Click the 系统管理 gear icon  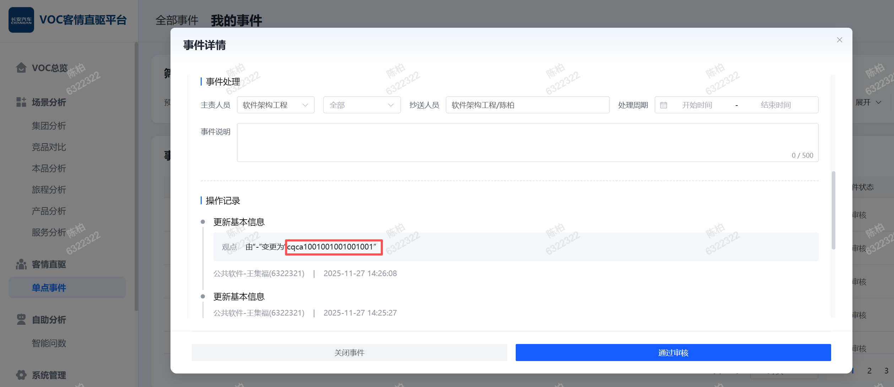pyautogui.click(x=21, y=375)
